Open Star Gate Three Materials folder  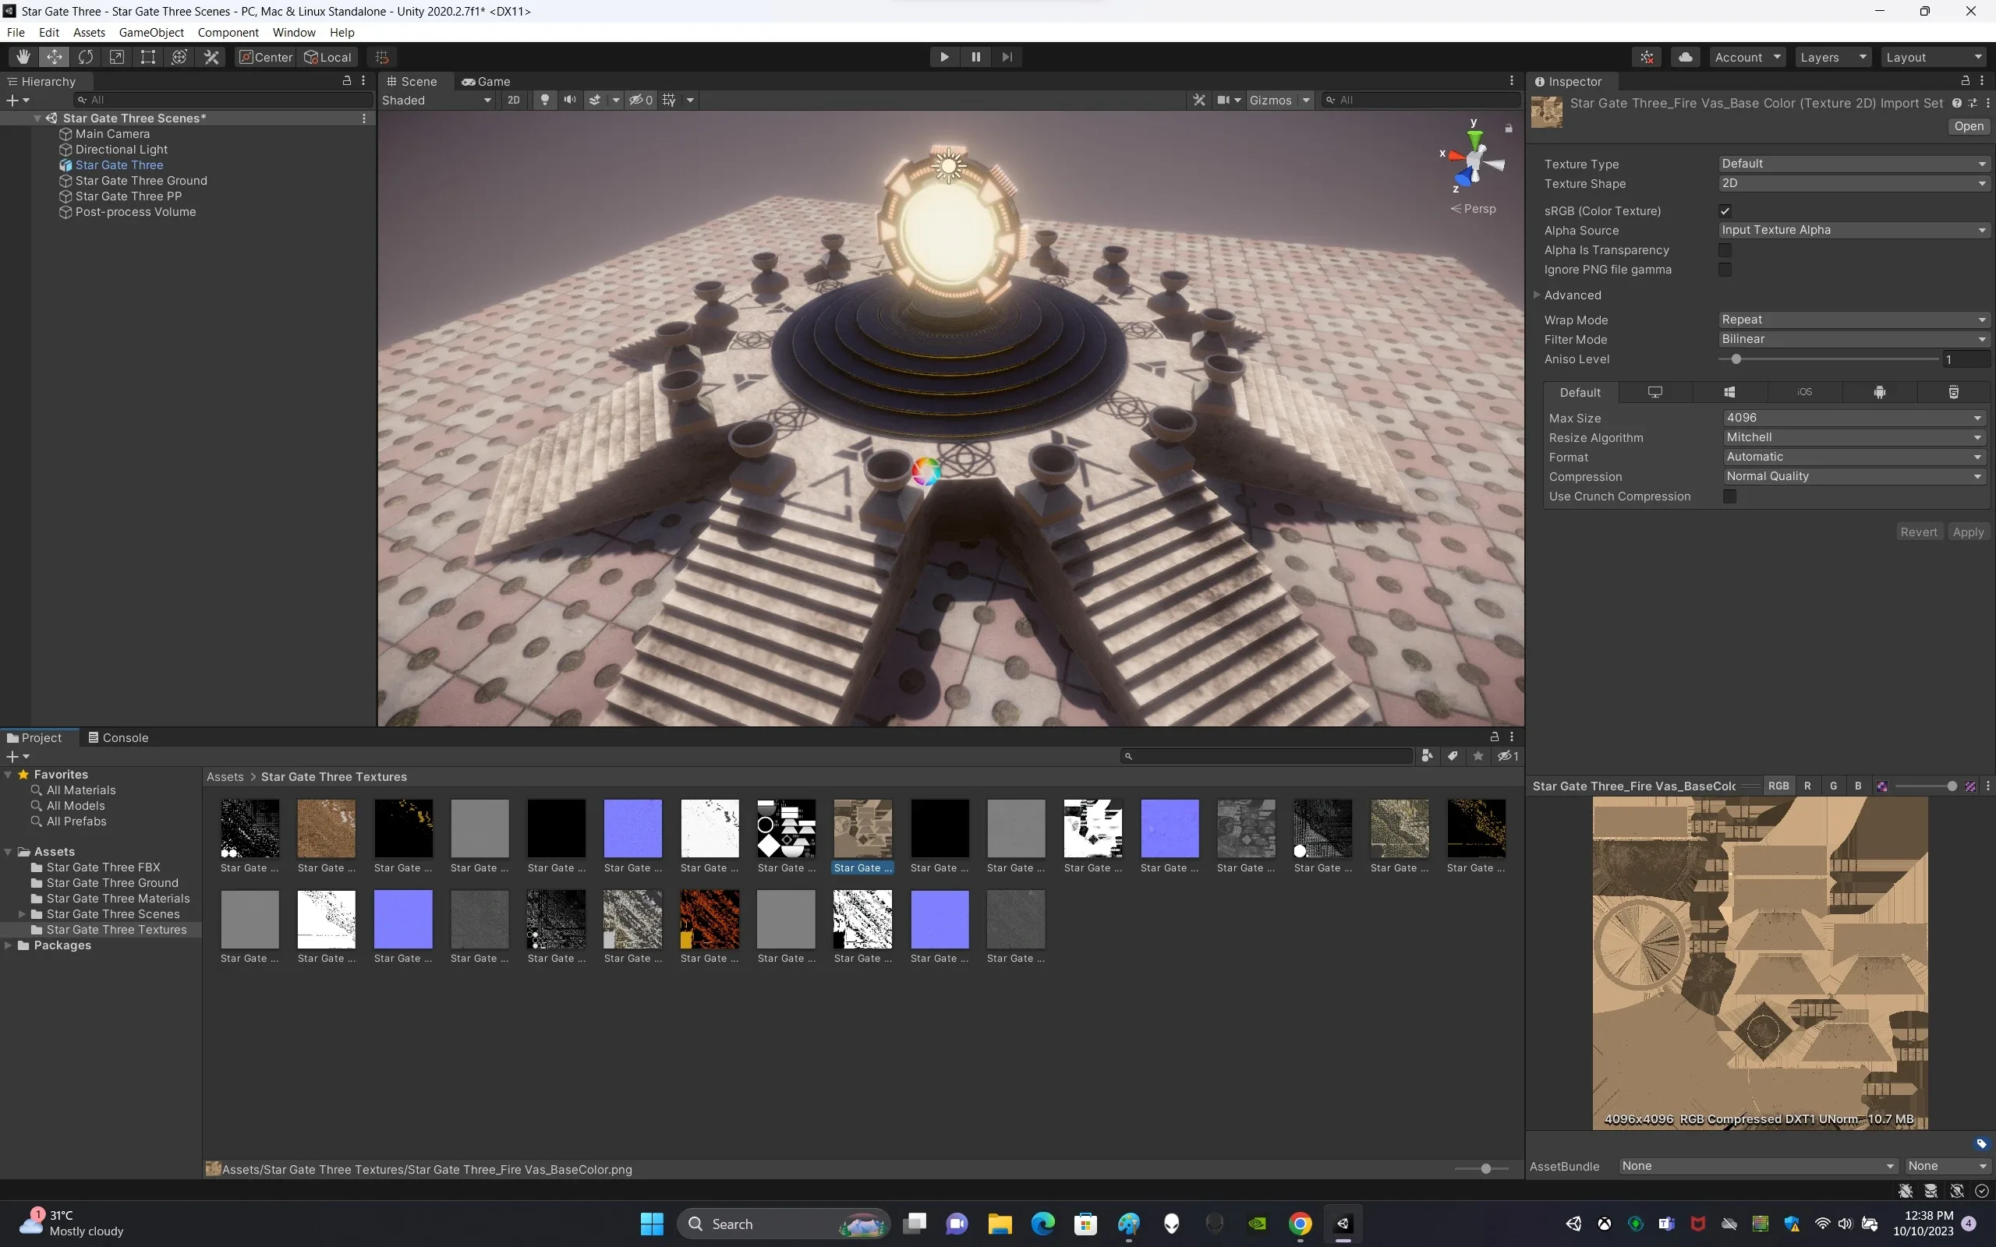118,898
